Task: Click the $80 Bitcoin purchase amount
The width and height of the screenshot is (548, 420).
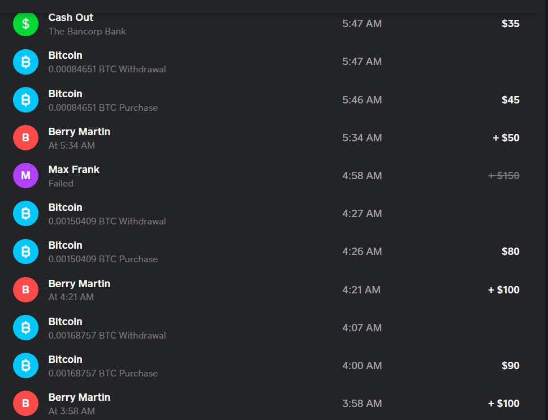Action: 510,252
